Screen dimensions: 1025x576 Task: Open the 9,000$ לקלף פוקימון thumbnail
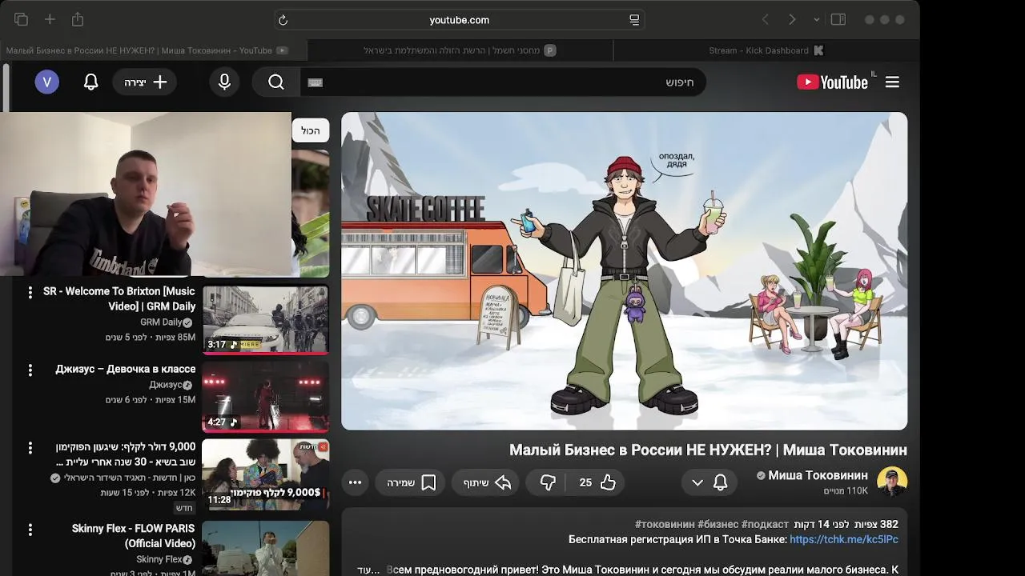(265, 474)
